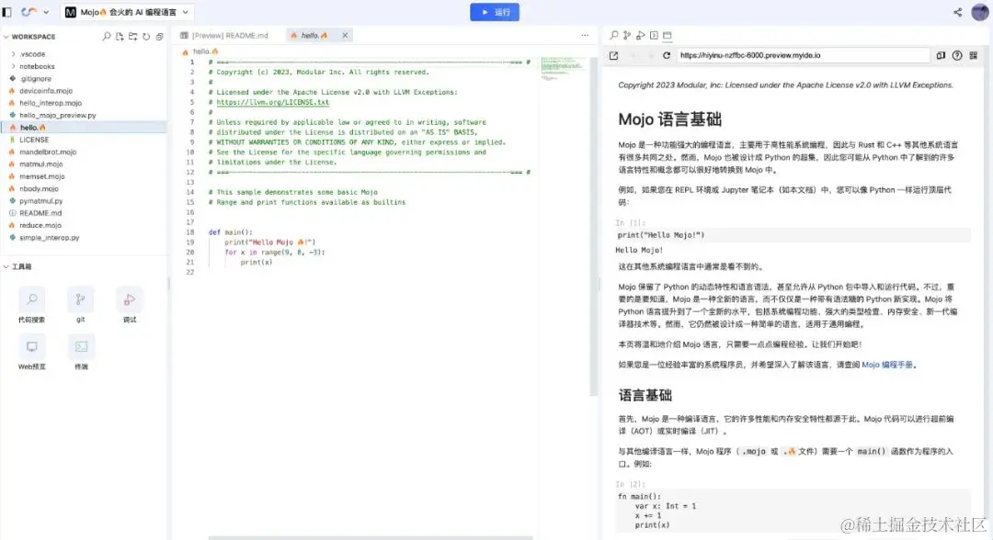
Task: Reload the preview URL page
Action: pyautogui.click(x=667, y=55)
